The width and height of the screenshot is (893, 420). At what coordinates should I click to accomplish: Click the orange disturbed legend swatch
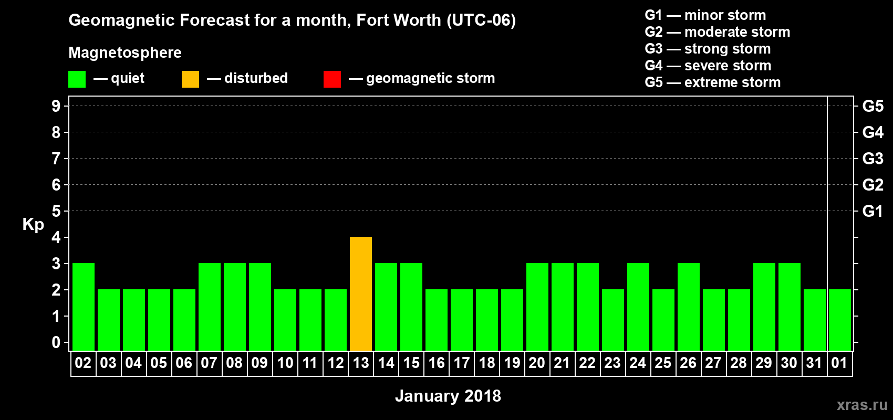click(190, 79)
